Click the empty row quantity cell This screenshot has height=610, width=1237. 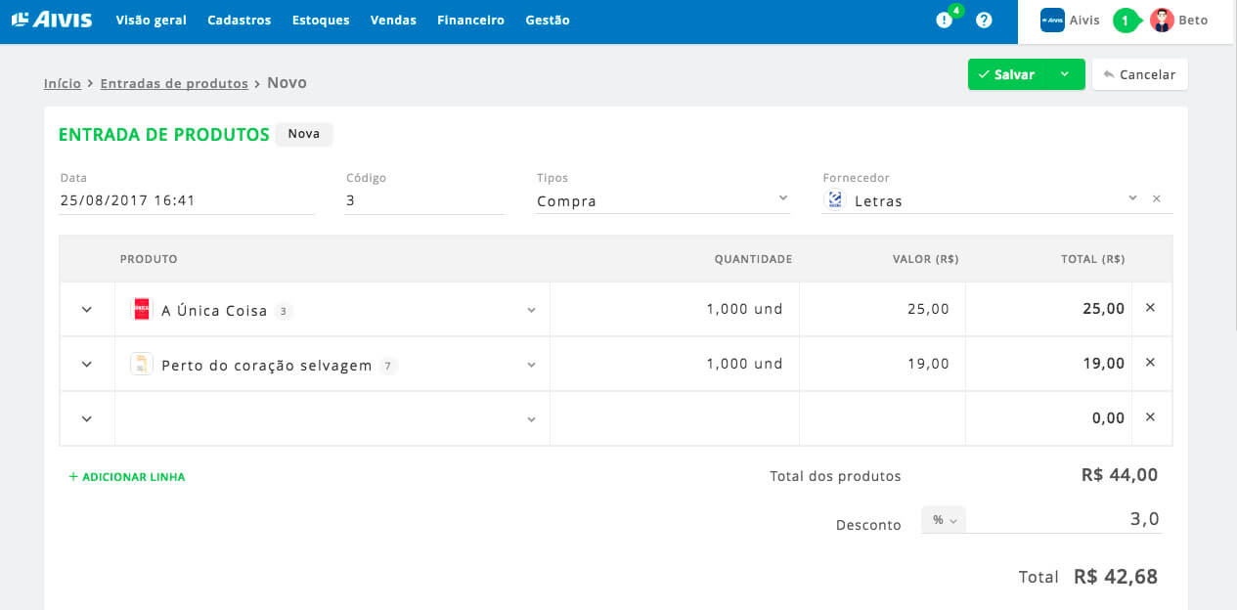(675, 418)
